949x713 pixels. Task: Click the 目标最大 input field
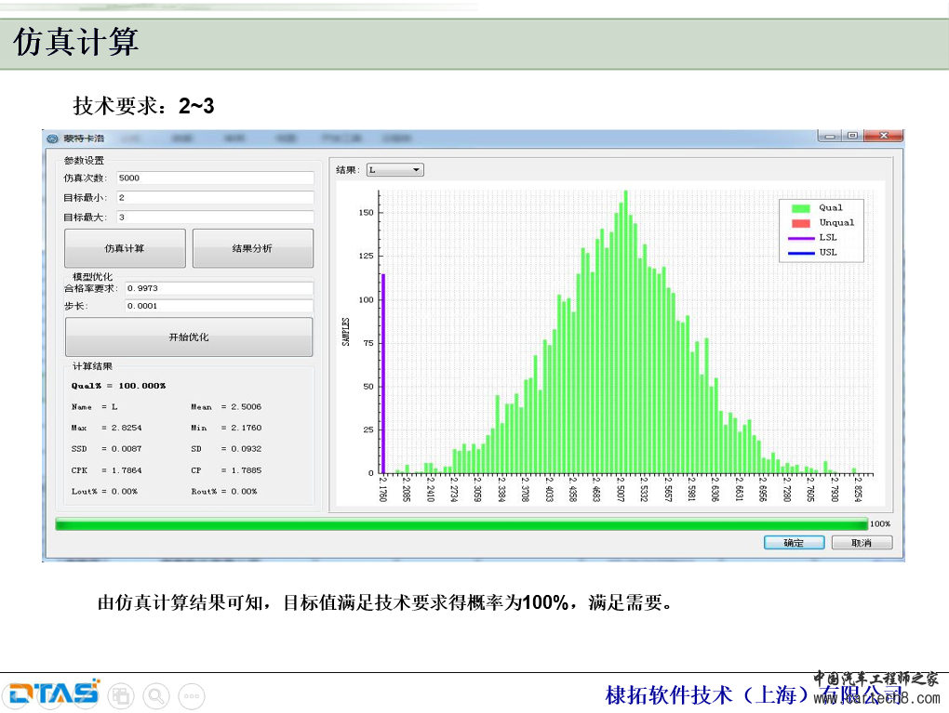[x=216, y=218]
